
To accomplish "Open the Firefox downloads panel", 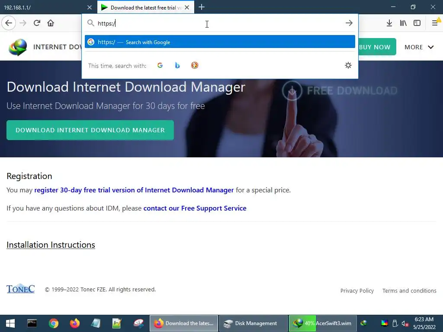I will (x=389, y=23).
